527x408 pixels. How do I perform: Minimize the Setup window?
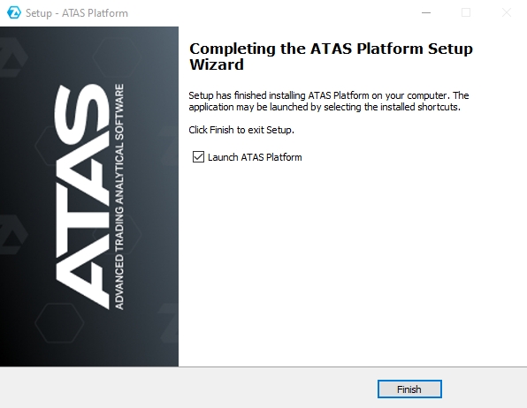point(426,12)
